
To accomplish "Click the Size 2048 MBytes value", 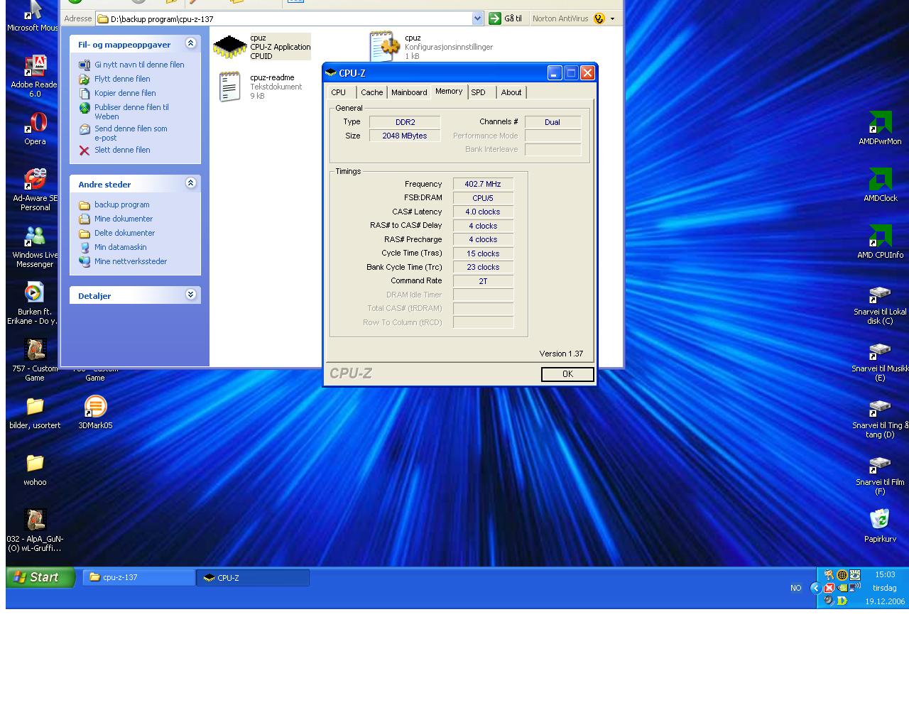I will [405, 136].
